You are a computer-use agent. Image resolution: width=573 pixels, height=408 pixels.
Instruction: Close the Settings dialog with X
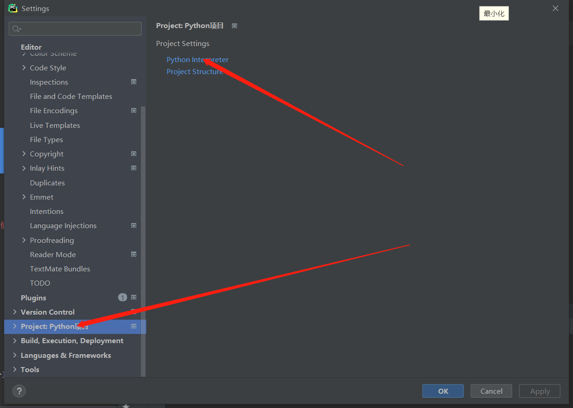(556, 8)
